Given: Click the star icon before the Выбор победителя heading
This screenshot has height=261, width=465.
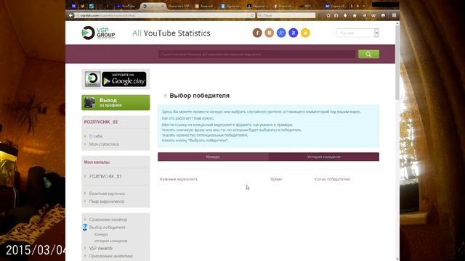Looking at the screenshot, I should [x=165, y=96].
